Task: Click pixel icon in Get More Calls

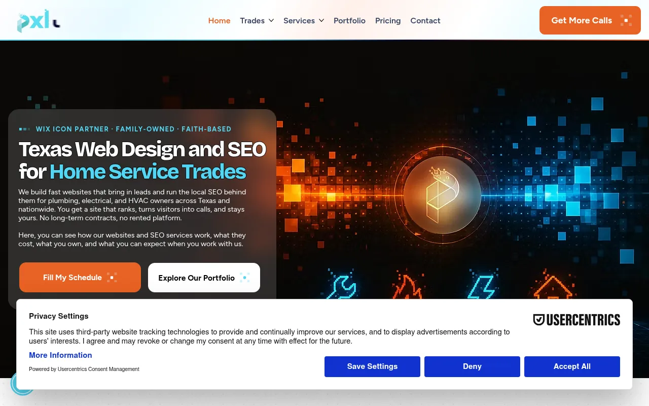Action: pos(626,20)
